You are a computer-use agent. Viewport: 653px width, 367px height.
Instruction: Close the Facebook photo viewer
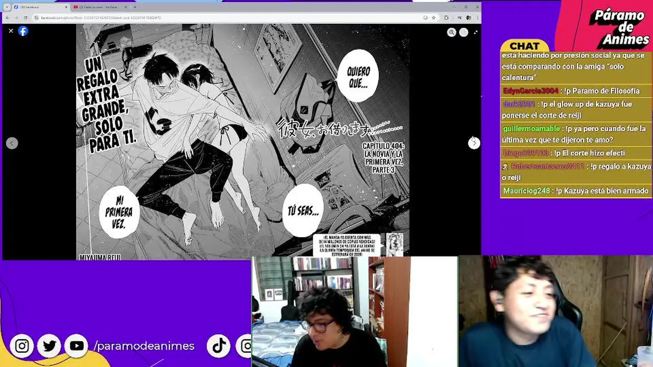[11, 31]
